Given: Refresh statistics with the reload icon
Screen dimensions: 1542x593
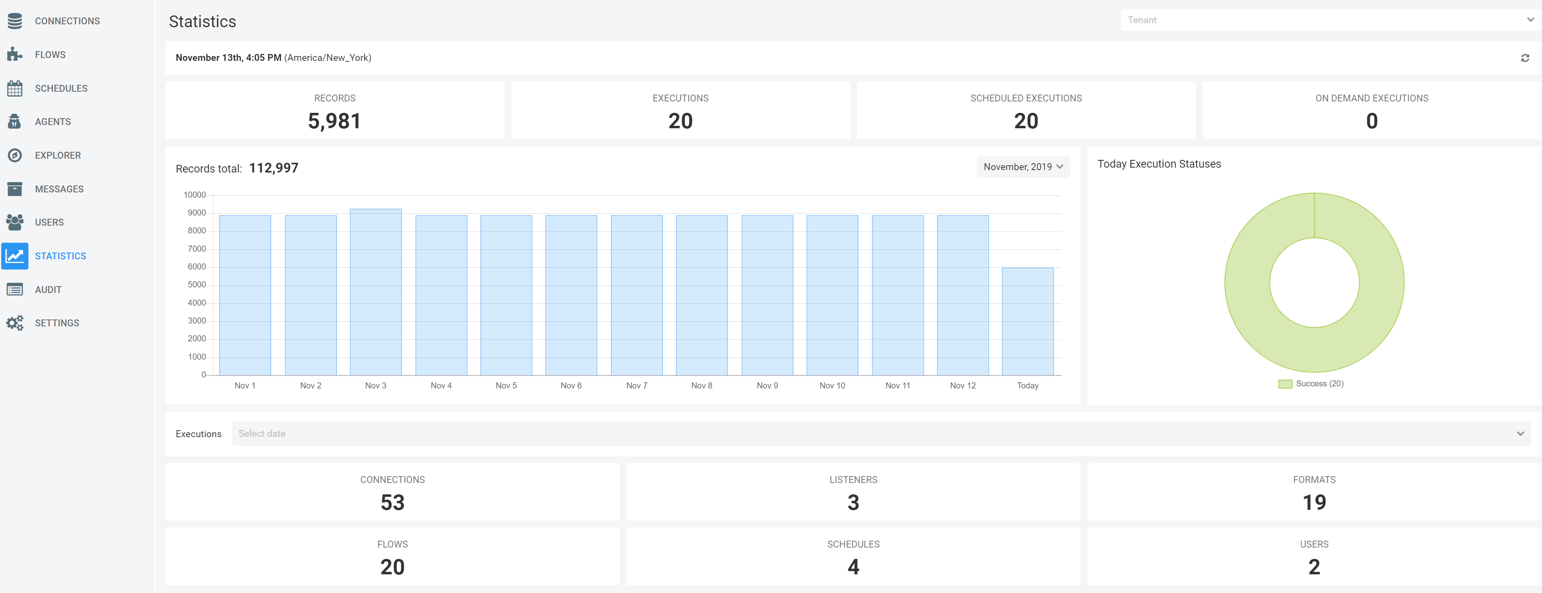Looking at the screenshot, I should [x=1525, y=58].
